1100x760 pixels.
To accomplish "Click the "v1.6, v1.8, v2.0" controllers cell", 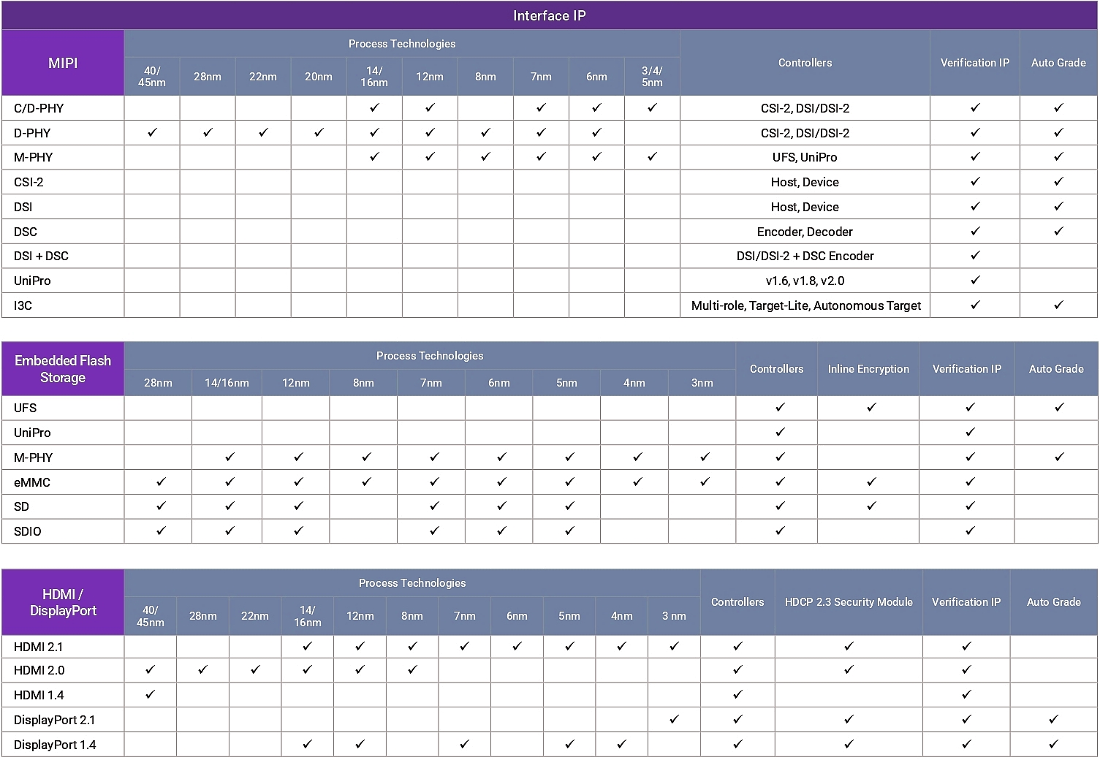I will pos(804,281).
